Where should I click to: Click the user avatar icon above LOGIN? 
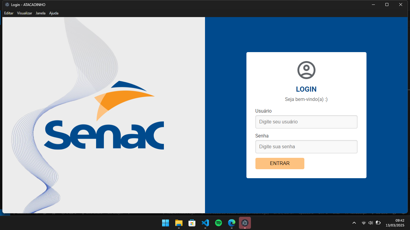tap(306, 70)
